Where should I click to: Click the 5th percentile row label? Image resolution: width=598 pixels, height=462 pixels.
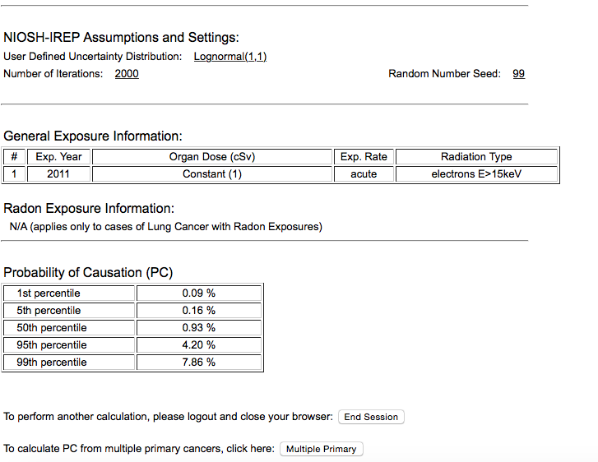coord(49,311)
